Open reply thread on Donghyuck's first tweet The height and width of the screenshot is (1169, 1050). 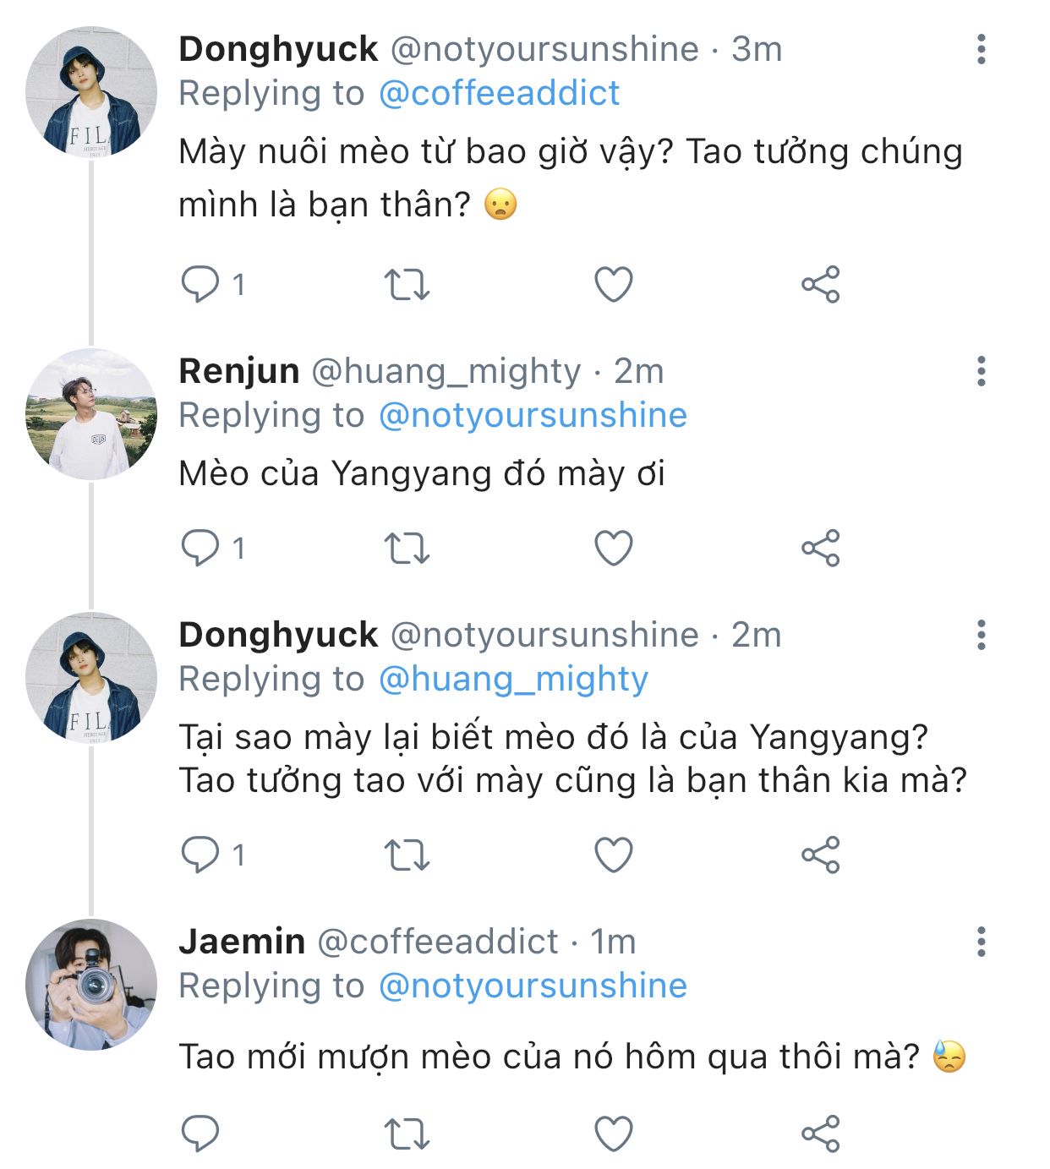[200, 284]
